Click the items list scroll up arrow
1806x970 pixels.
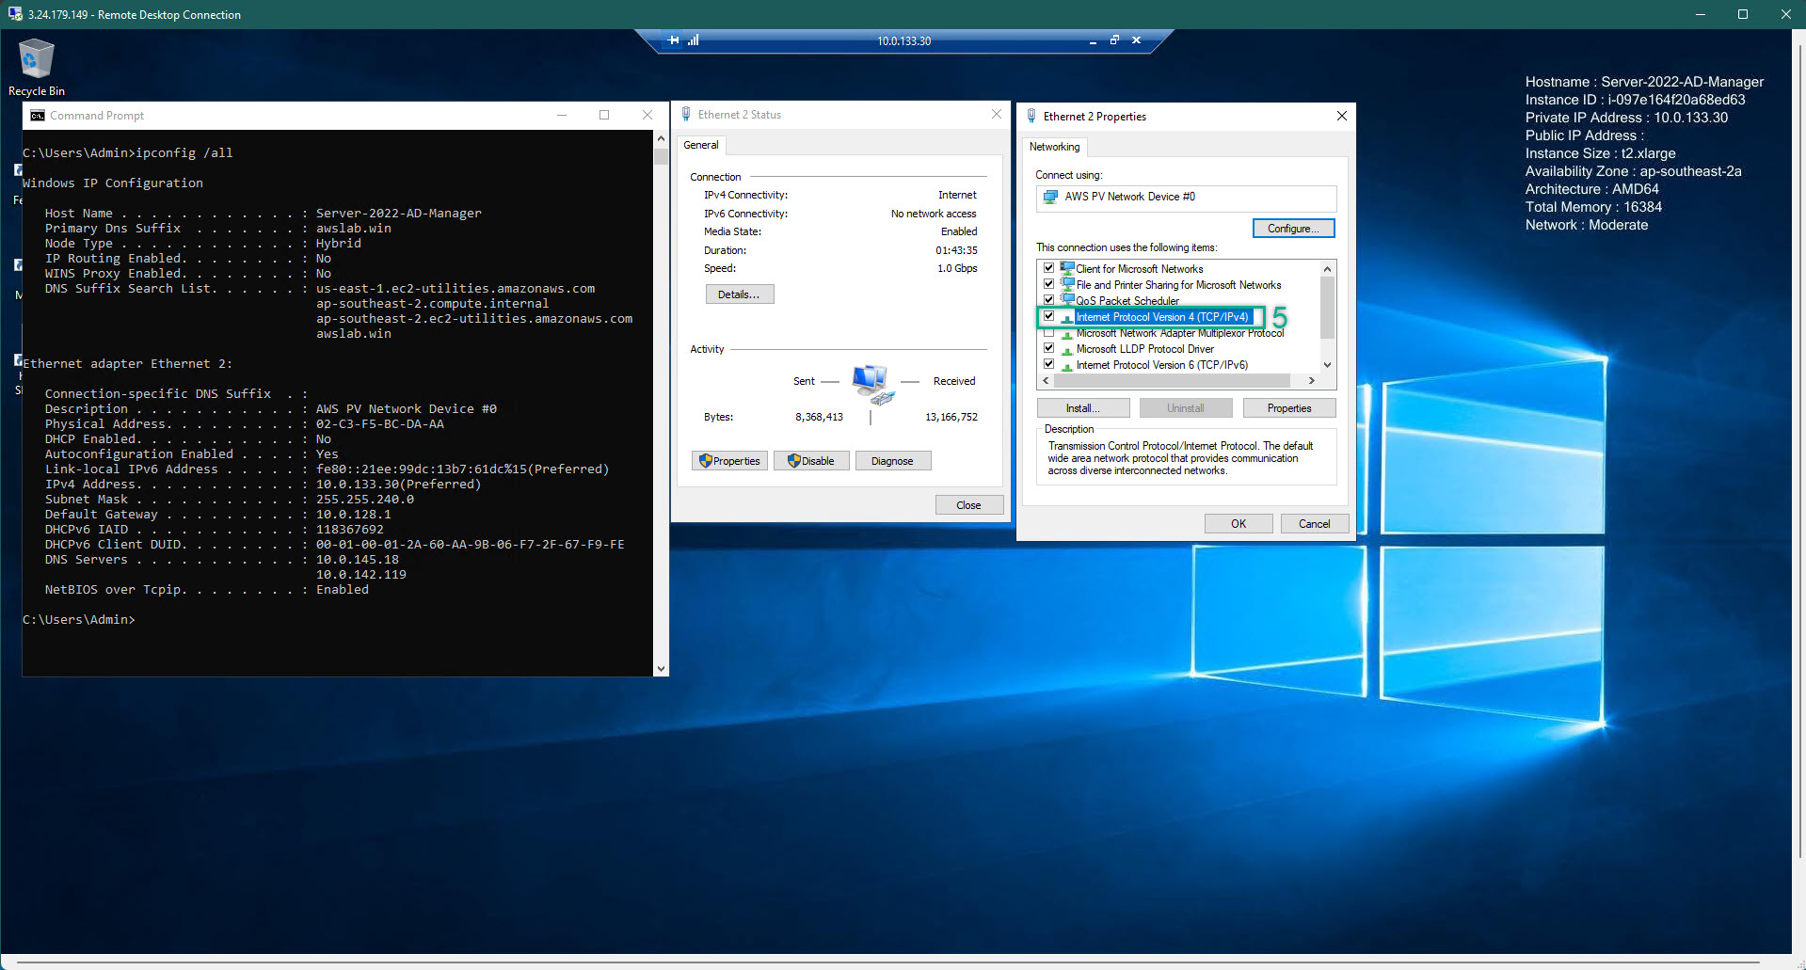pos(1327,269)
